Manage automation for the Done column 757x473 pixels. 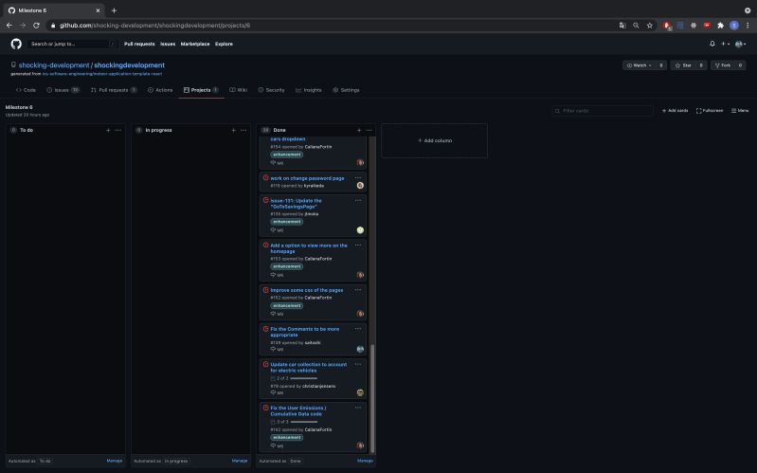365,461
